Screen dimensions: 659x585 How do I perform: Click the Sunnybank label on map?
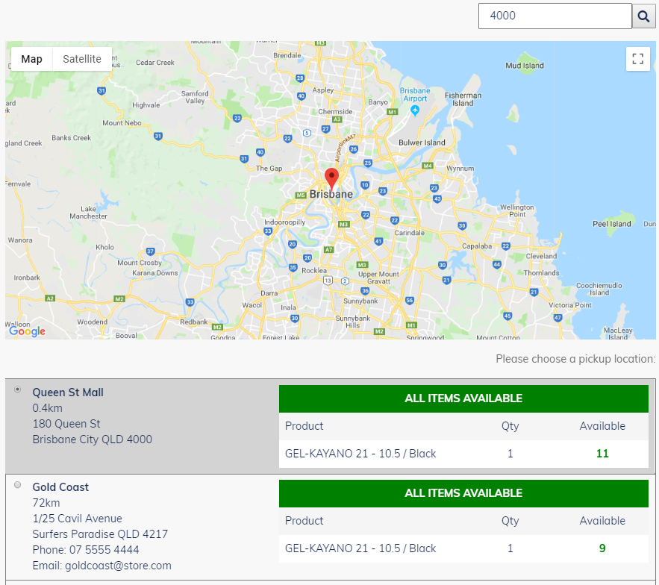coord(360,301)
